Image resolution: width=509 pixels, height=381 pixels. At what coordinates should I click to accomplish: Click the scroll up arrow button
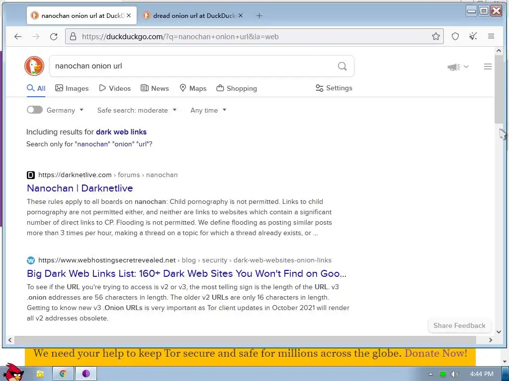(499, 51)
